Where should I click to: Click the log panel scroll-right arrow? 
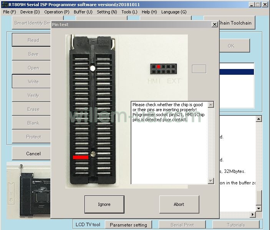(x=253, y=214)
